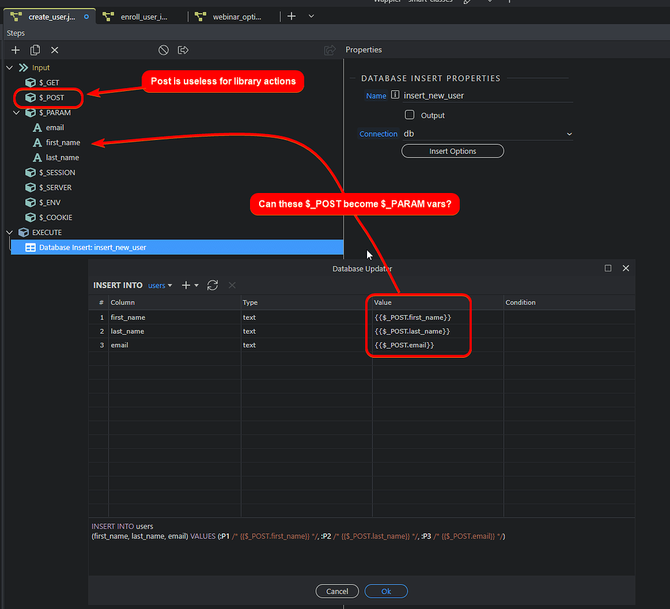Viewport: 670px width, 609px height.
Task: Add a column with the plus icon
Action: click(185, 285)
